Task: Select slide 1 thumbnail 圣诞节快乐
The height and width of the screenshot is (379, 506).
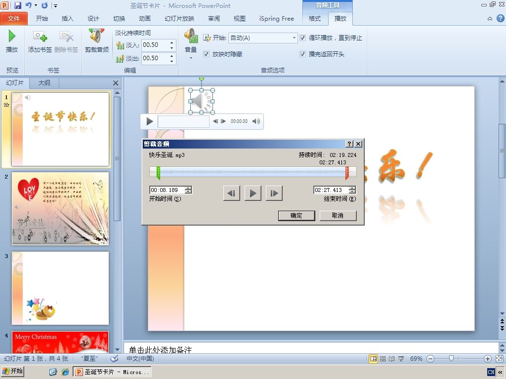Action: pos(60,129)
